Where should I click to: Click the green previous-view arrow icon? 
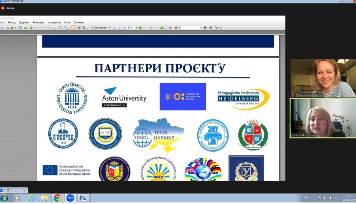(31, 28)
